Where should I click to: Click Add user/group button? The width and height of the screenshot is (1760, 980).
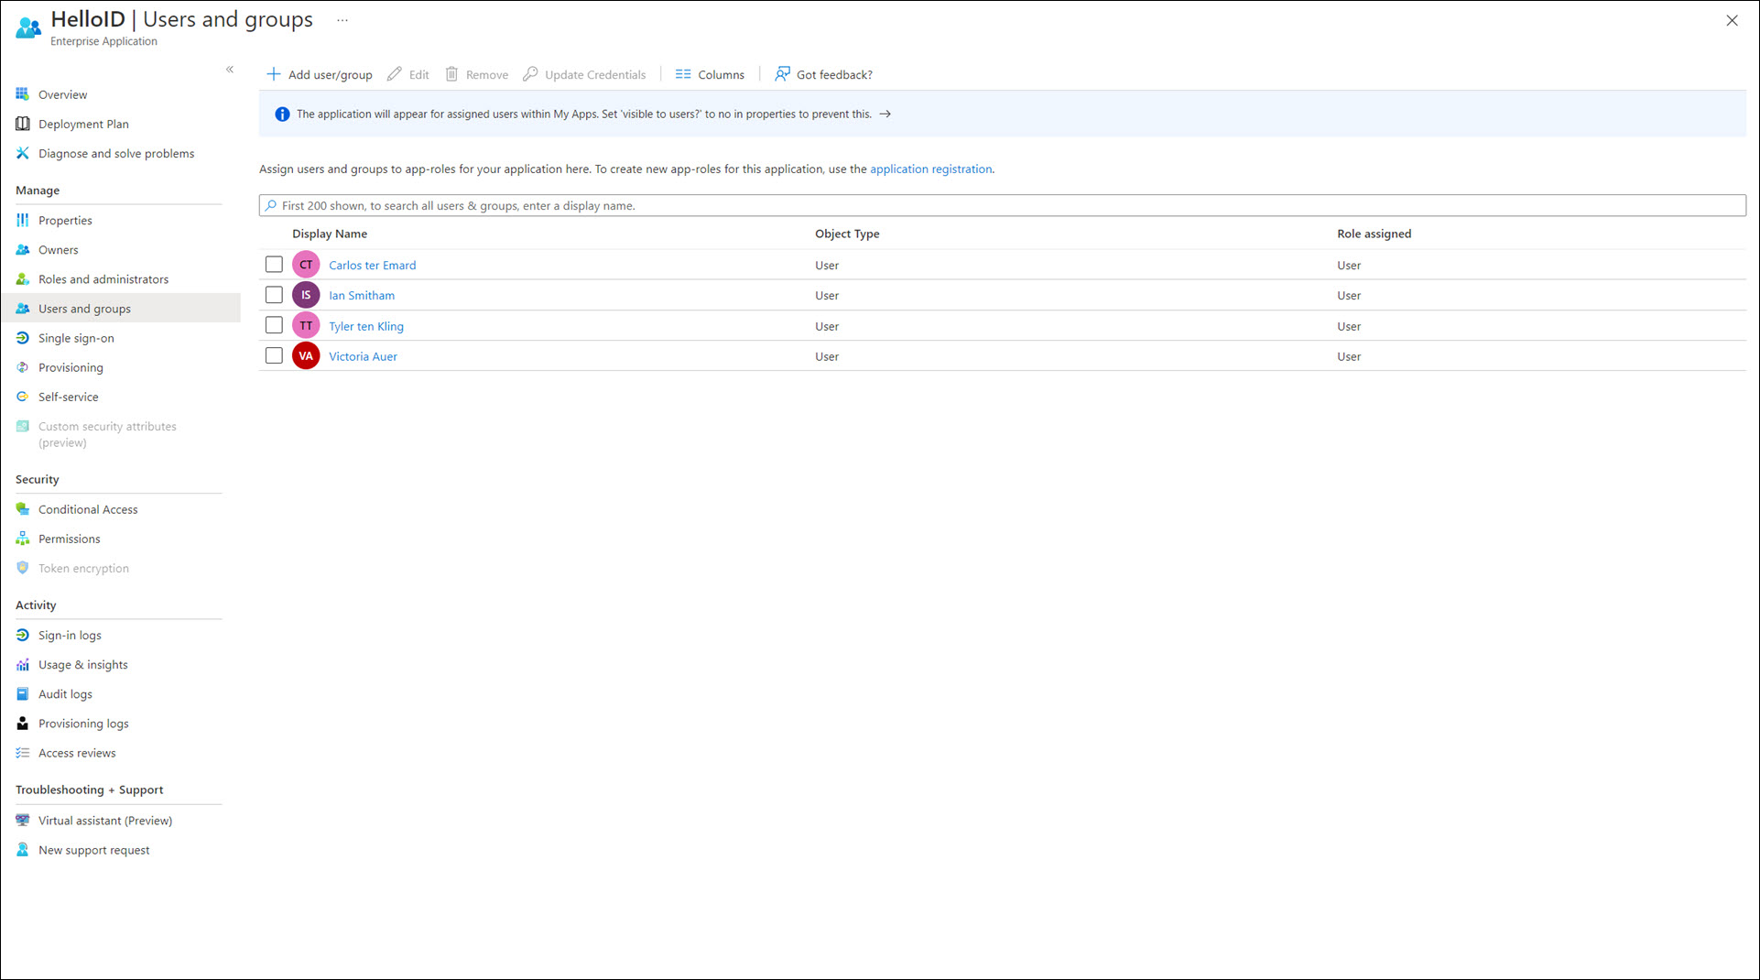320,74
